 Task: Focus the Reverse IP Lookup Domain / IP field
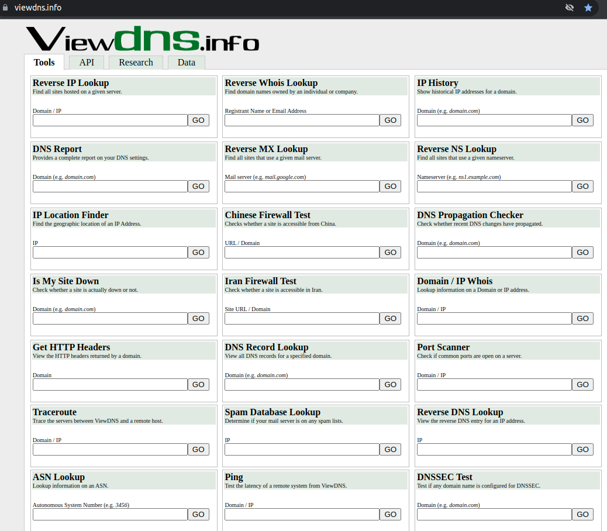110,120
